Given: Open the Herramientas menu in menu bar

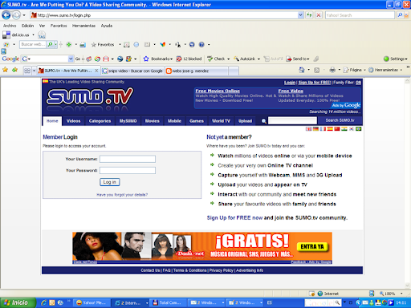Looking at the screenshot, I should 83,26.
